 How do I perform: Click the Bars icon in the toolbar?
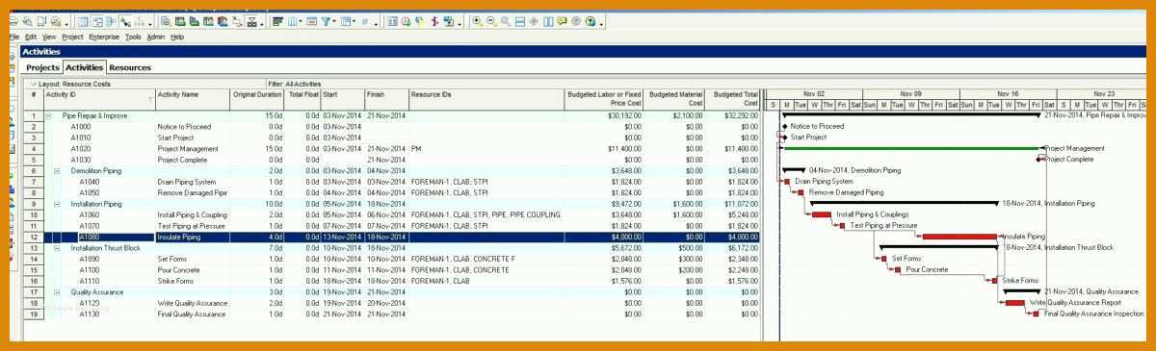click(x=278, y=20)
